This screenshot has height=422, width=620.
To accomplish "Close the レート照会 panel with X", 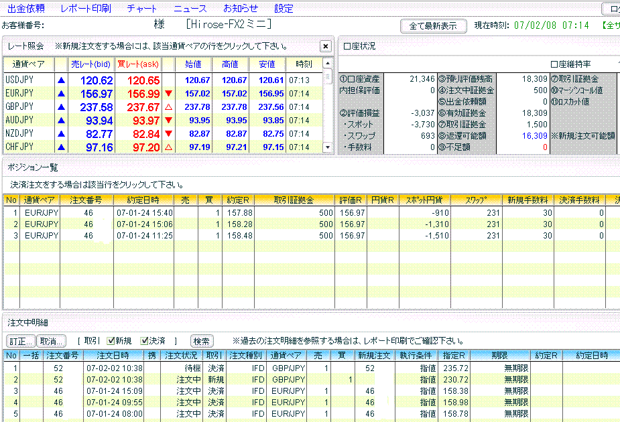I will [326, 46].
